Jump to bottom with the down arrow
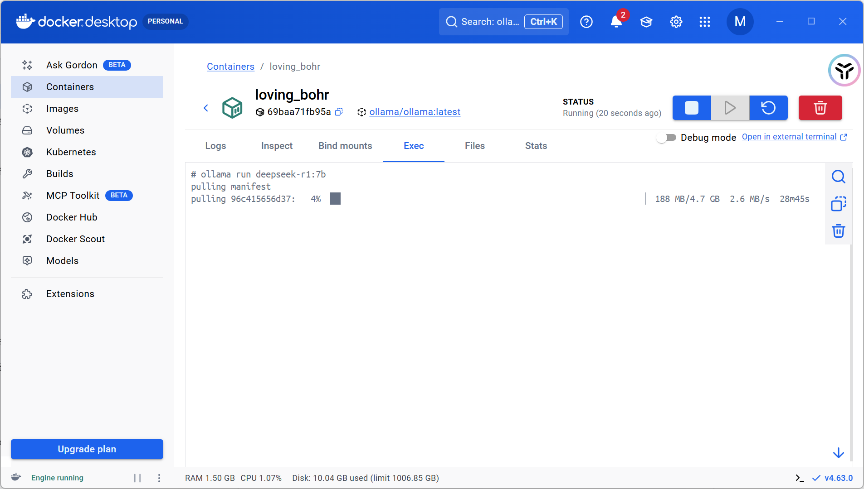Viewport: 864px width, 489px height. point(838,453)
